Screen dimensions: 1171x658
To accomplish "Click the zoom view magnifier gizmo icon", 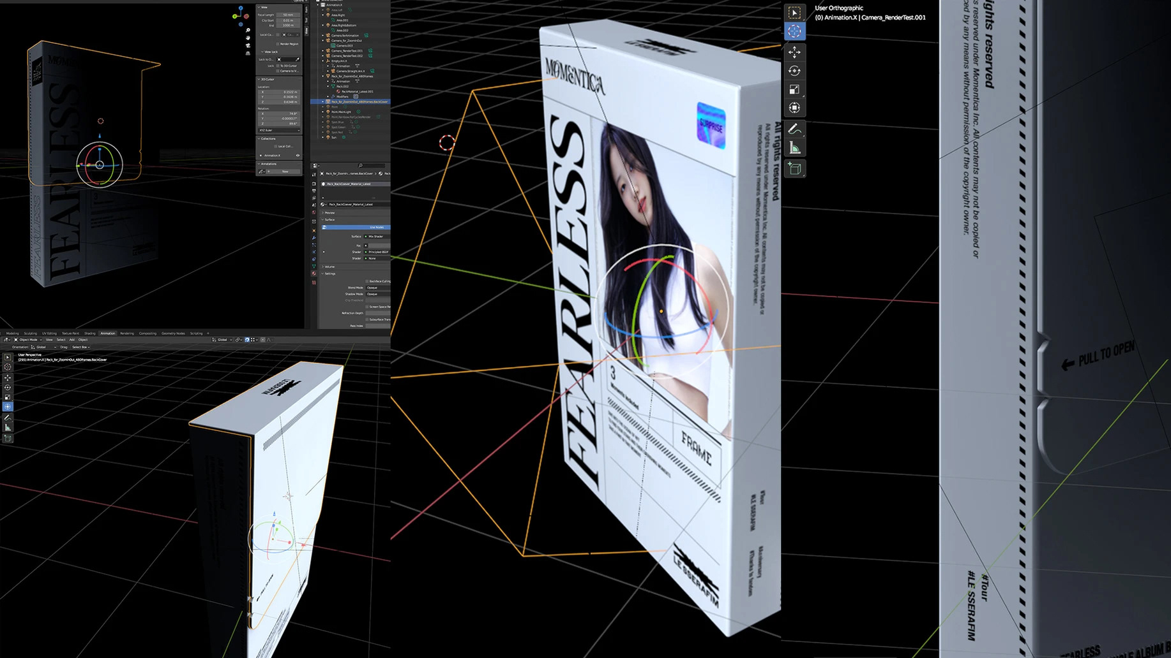I will 248,30.
